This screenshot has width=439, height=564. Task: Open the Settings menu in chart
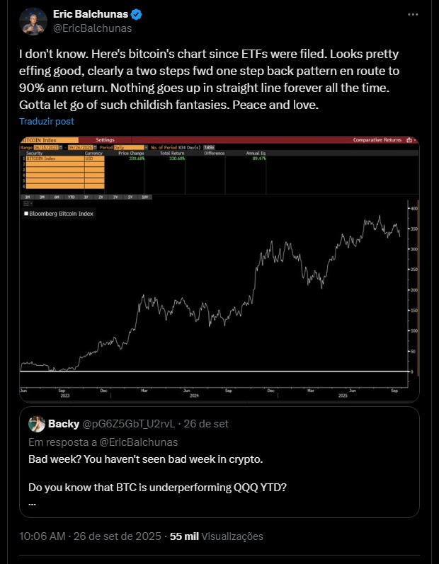[105, 140]
